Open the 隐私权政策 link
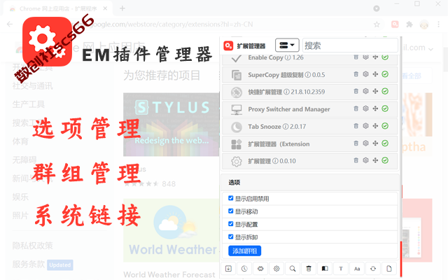This screenshot has width=448, height=280. point(33,246)
